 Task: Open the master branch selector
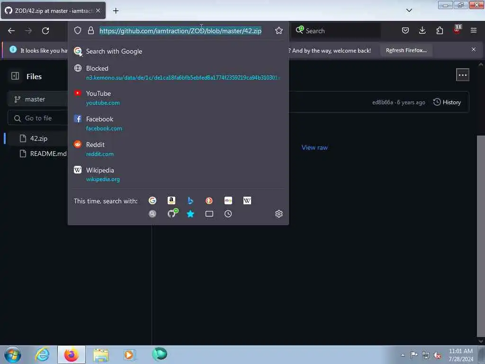click(37, 100)
